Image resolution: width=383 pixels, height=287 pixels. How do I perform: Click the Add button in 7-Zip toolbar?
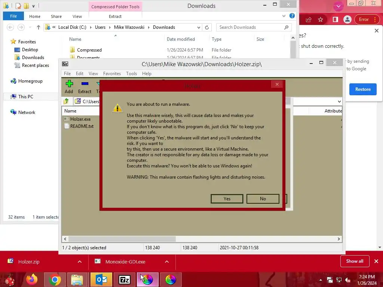tap(69, 87)
